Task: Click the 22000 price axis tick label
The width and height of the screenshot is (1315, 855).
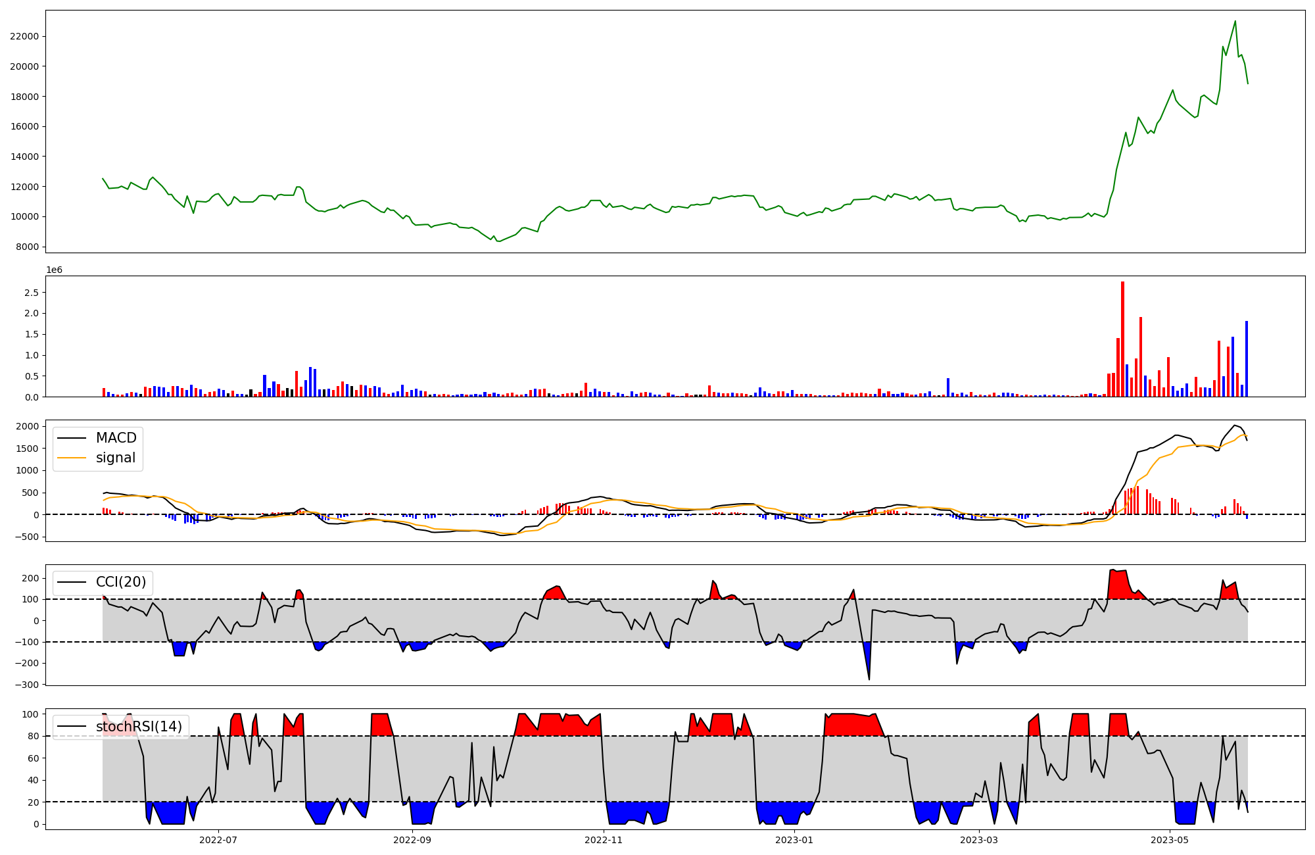Action: [x=24, y=36]
